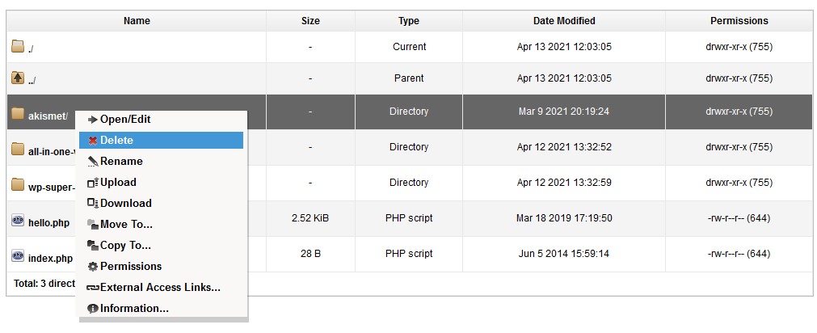The width and height of the screenshot is (817, 333).
Task: Click the Download icon in context menu
Action: tap(93, 204)
